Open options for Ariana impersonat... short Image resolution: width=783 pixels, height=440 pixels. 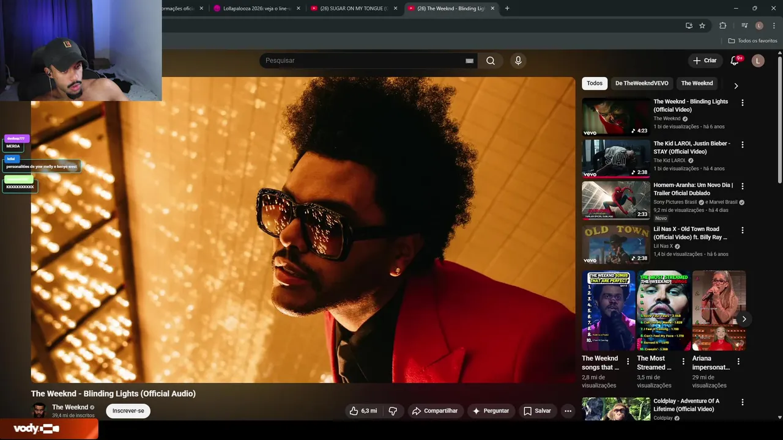[738, 361]
